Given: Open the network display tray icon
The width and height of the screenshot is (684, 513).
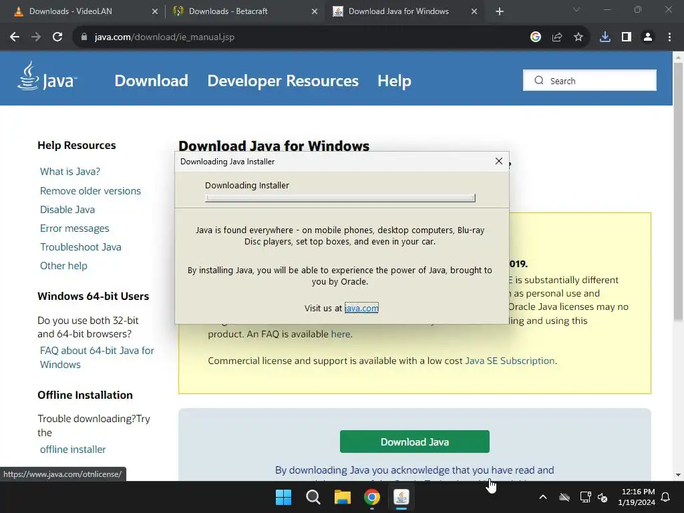Looking at the screenshot, I should pos(585,497).
